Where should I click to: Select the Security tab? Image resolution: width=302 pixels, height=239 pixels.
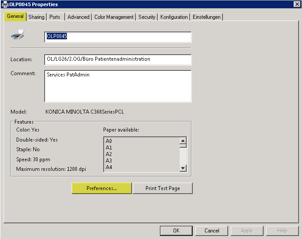tap(147, 17)
